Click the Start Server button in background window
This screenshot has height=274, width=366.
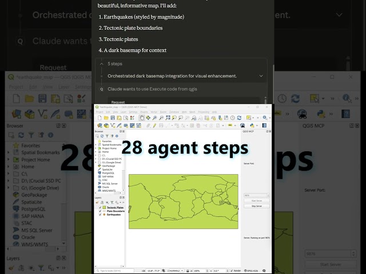pyautogui.click(x=331, y=265)
